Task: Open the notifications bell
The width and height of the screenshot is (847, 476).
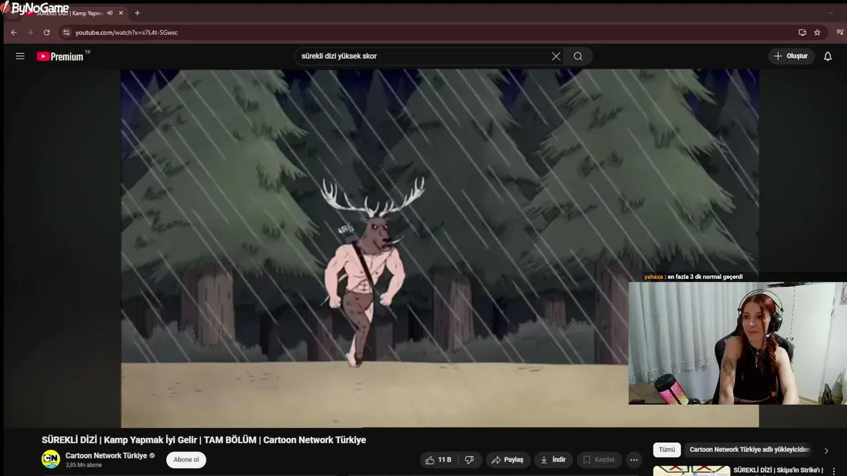Action: 827,56
